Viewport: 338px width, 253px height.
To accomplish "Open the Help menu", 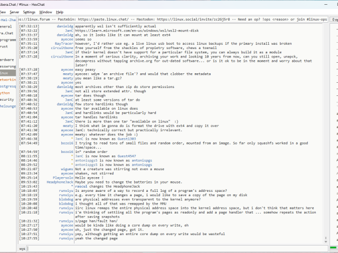I will [x=60, y=12].
